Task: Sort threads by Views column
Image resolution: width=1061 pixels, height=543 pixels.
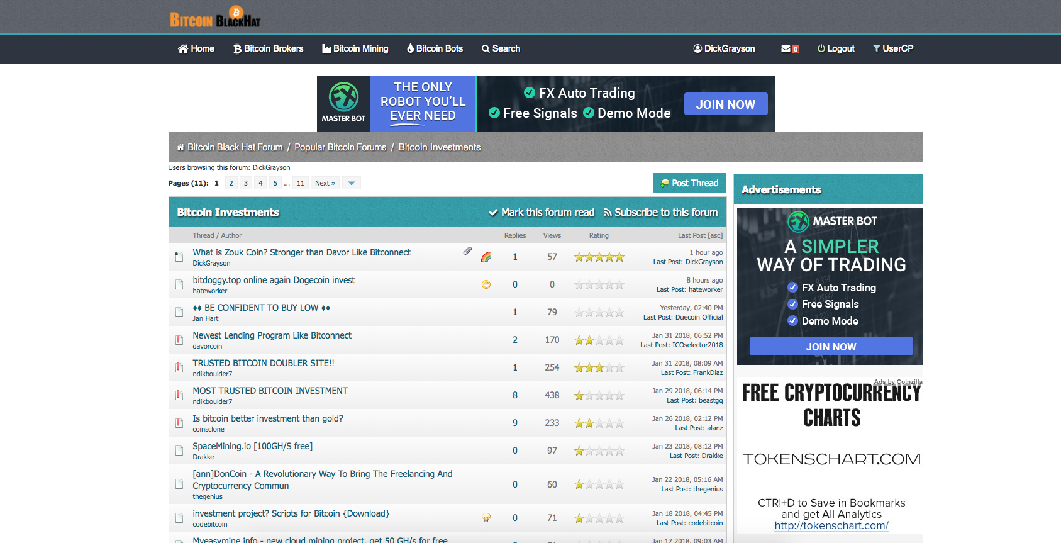Action: pos(552,235)
